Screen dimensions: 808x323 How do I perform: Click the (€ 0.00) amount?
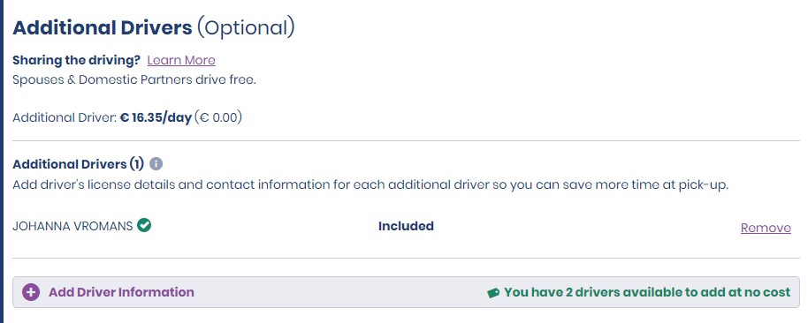[218, 117]
